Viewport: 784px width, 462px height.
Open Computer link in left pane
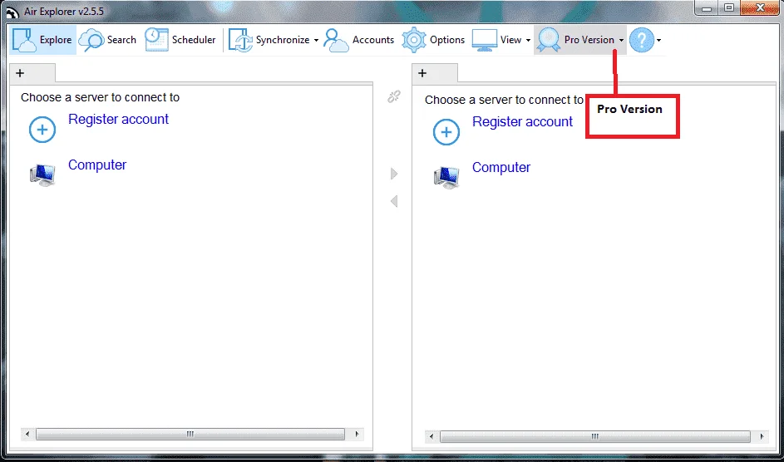pos(97,165)
